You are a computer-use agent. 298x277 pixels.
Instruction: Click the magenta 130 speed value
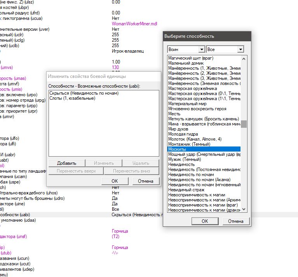pyautogui.click(x=115, y=67)
